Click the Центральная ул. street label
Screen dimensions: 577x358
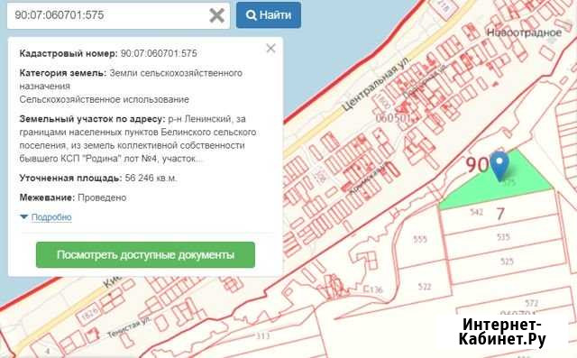[x=376, y=84]
